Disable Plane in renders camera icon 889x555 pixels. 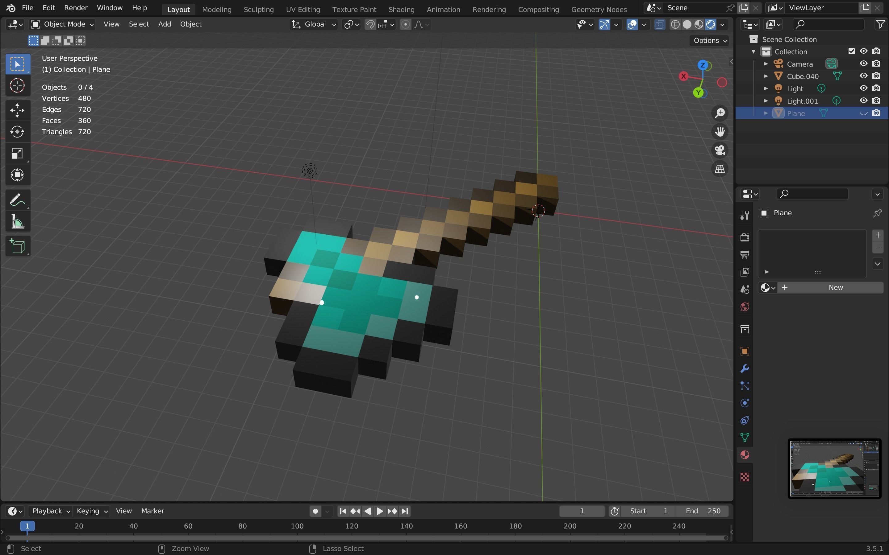click(876, 113)
